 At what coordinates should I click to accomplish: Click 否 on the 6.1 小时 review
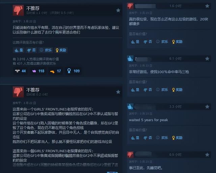(148, 90)
